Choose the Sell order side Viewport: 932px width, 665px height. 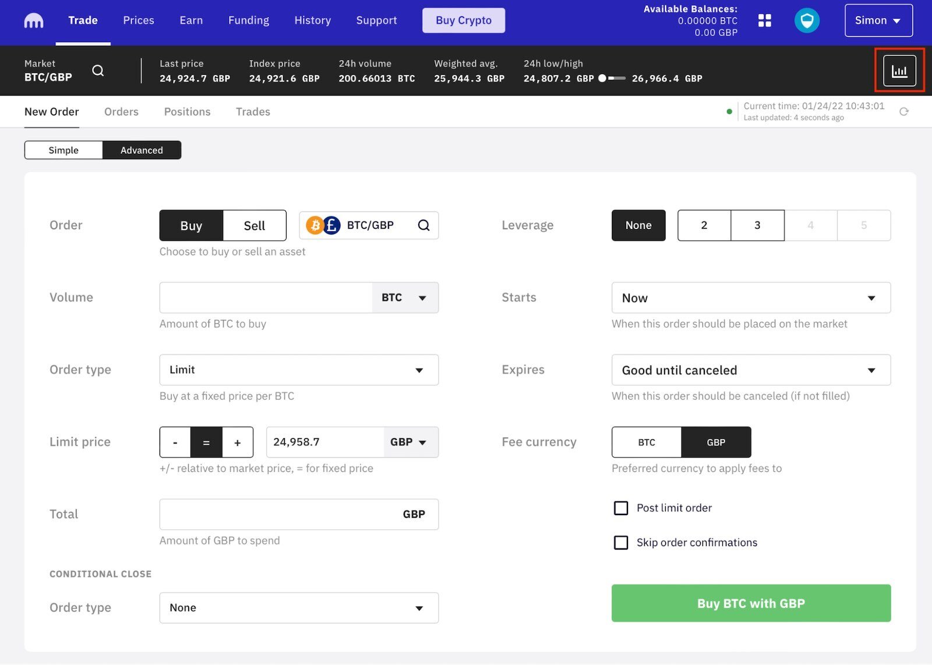coord(255,226)
